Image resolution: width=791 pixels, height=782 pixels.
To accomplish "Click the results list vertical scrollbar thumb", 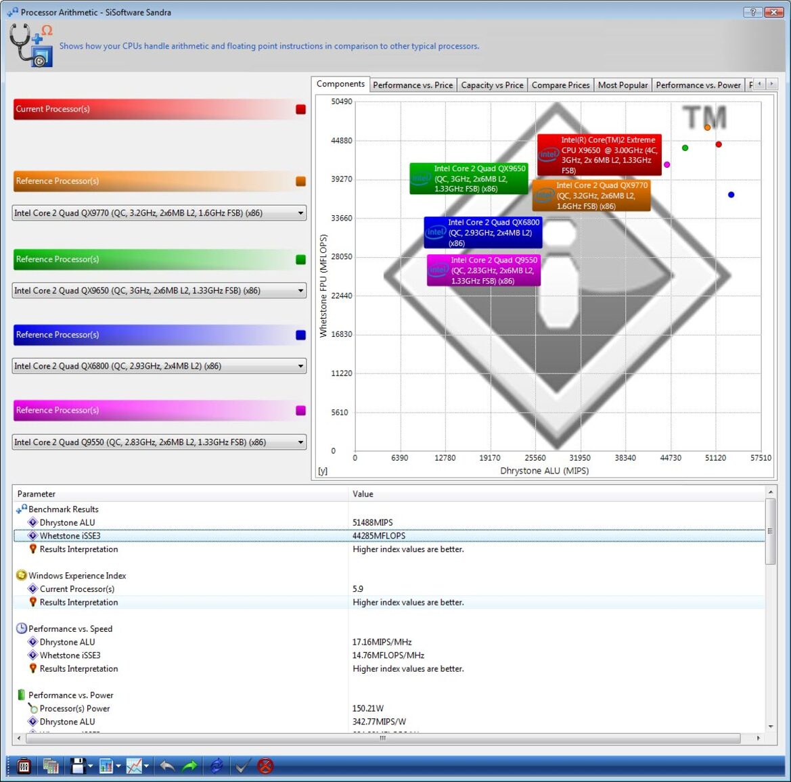I will tap(770, 532).
